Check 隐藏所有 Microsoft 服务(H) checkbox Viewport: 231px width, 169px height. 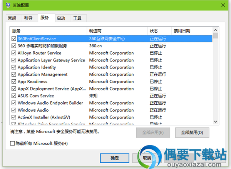click(x=12, y=143)
